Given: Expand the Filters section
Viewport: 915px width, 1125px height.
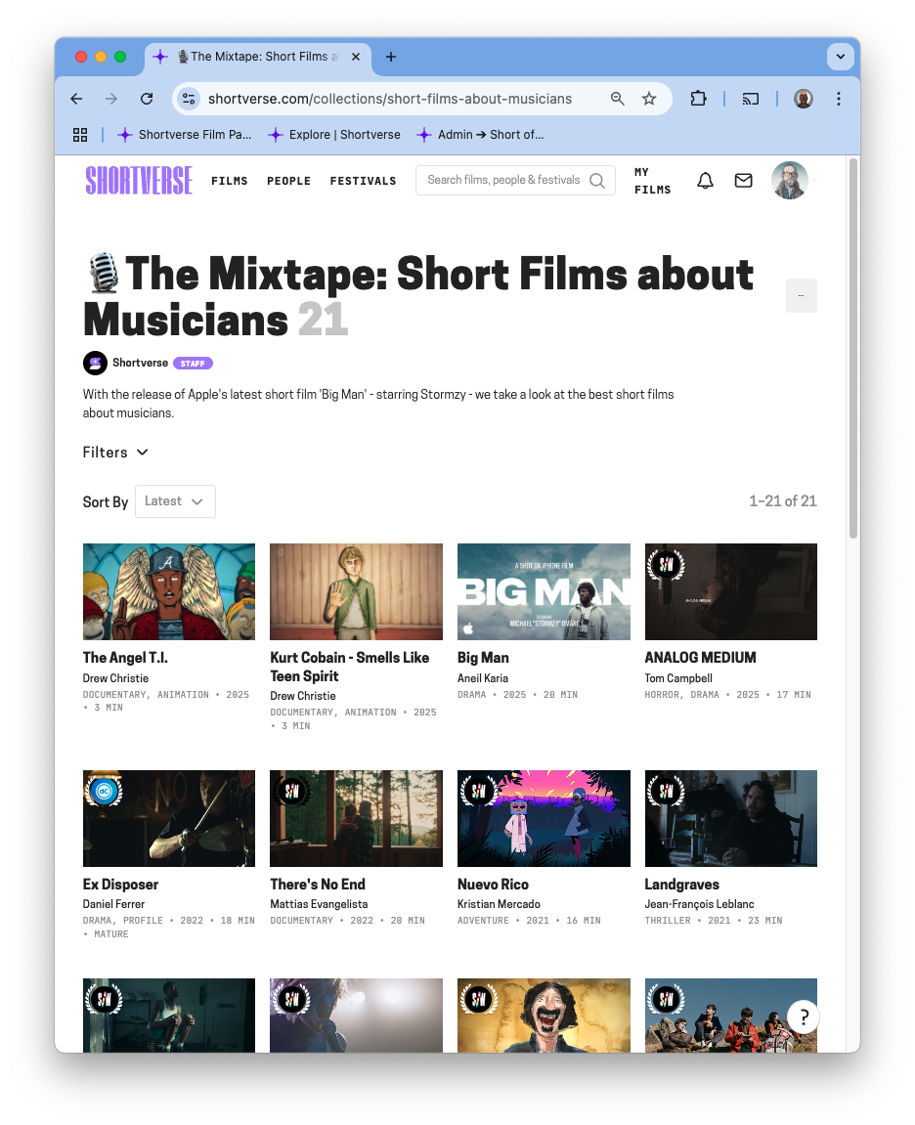Looking at the screenshot, I should [115, 453].
